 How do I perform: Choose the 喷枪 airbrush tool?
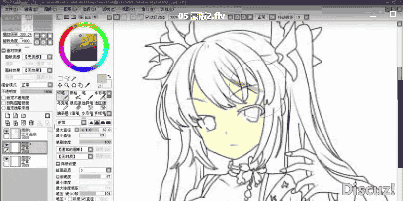pos(75,95)
